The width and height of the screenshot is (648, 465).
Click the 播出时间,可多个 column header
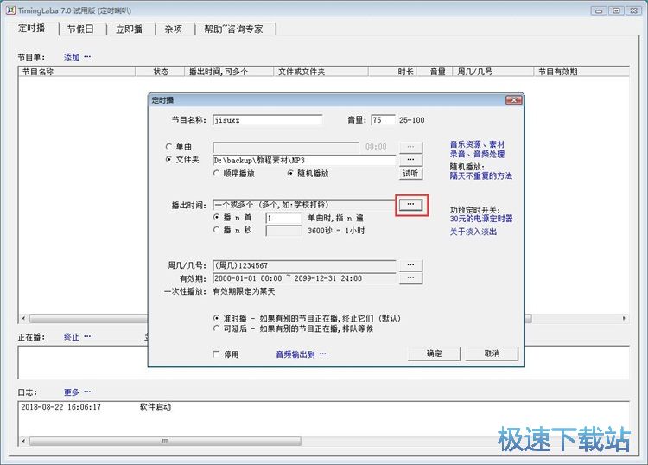point(229,72)
